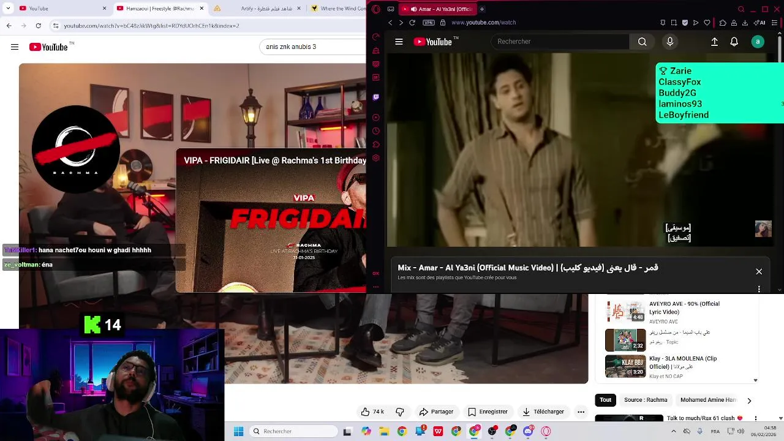This screenshot has width=784, height=441.
Task: Open the FRA keyboard language switcher
Action: 715,431
